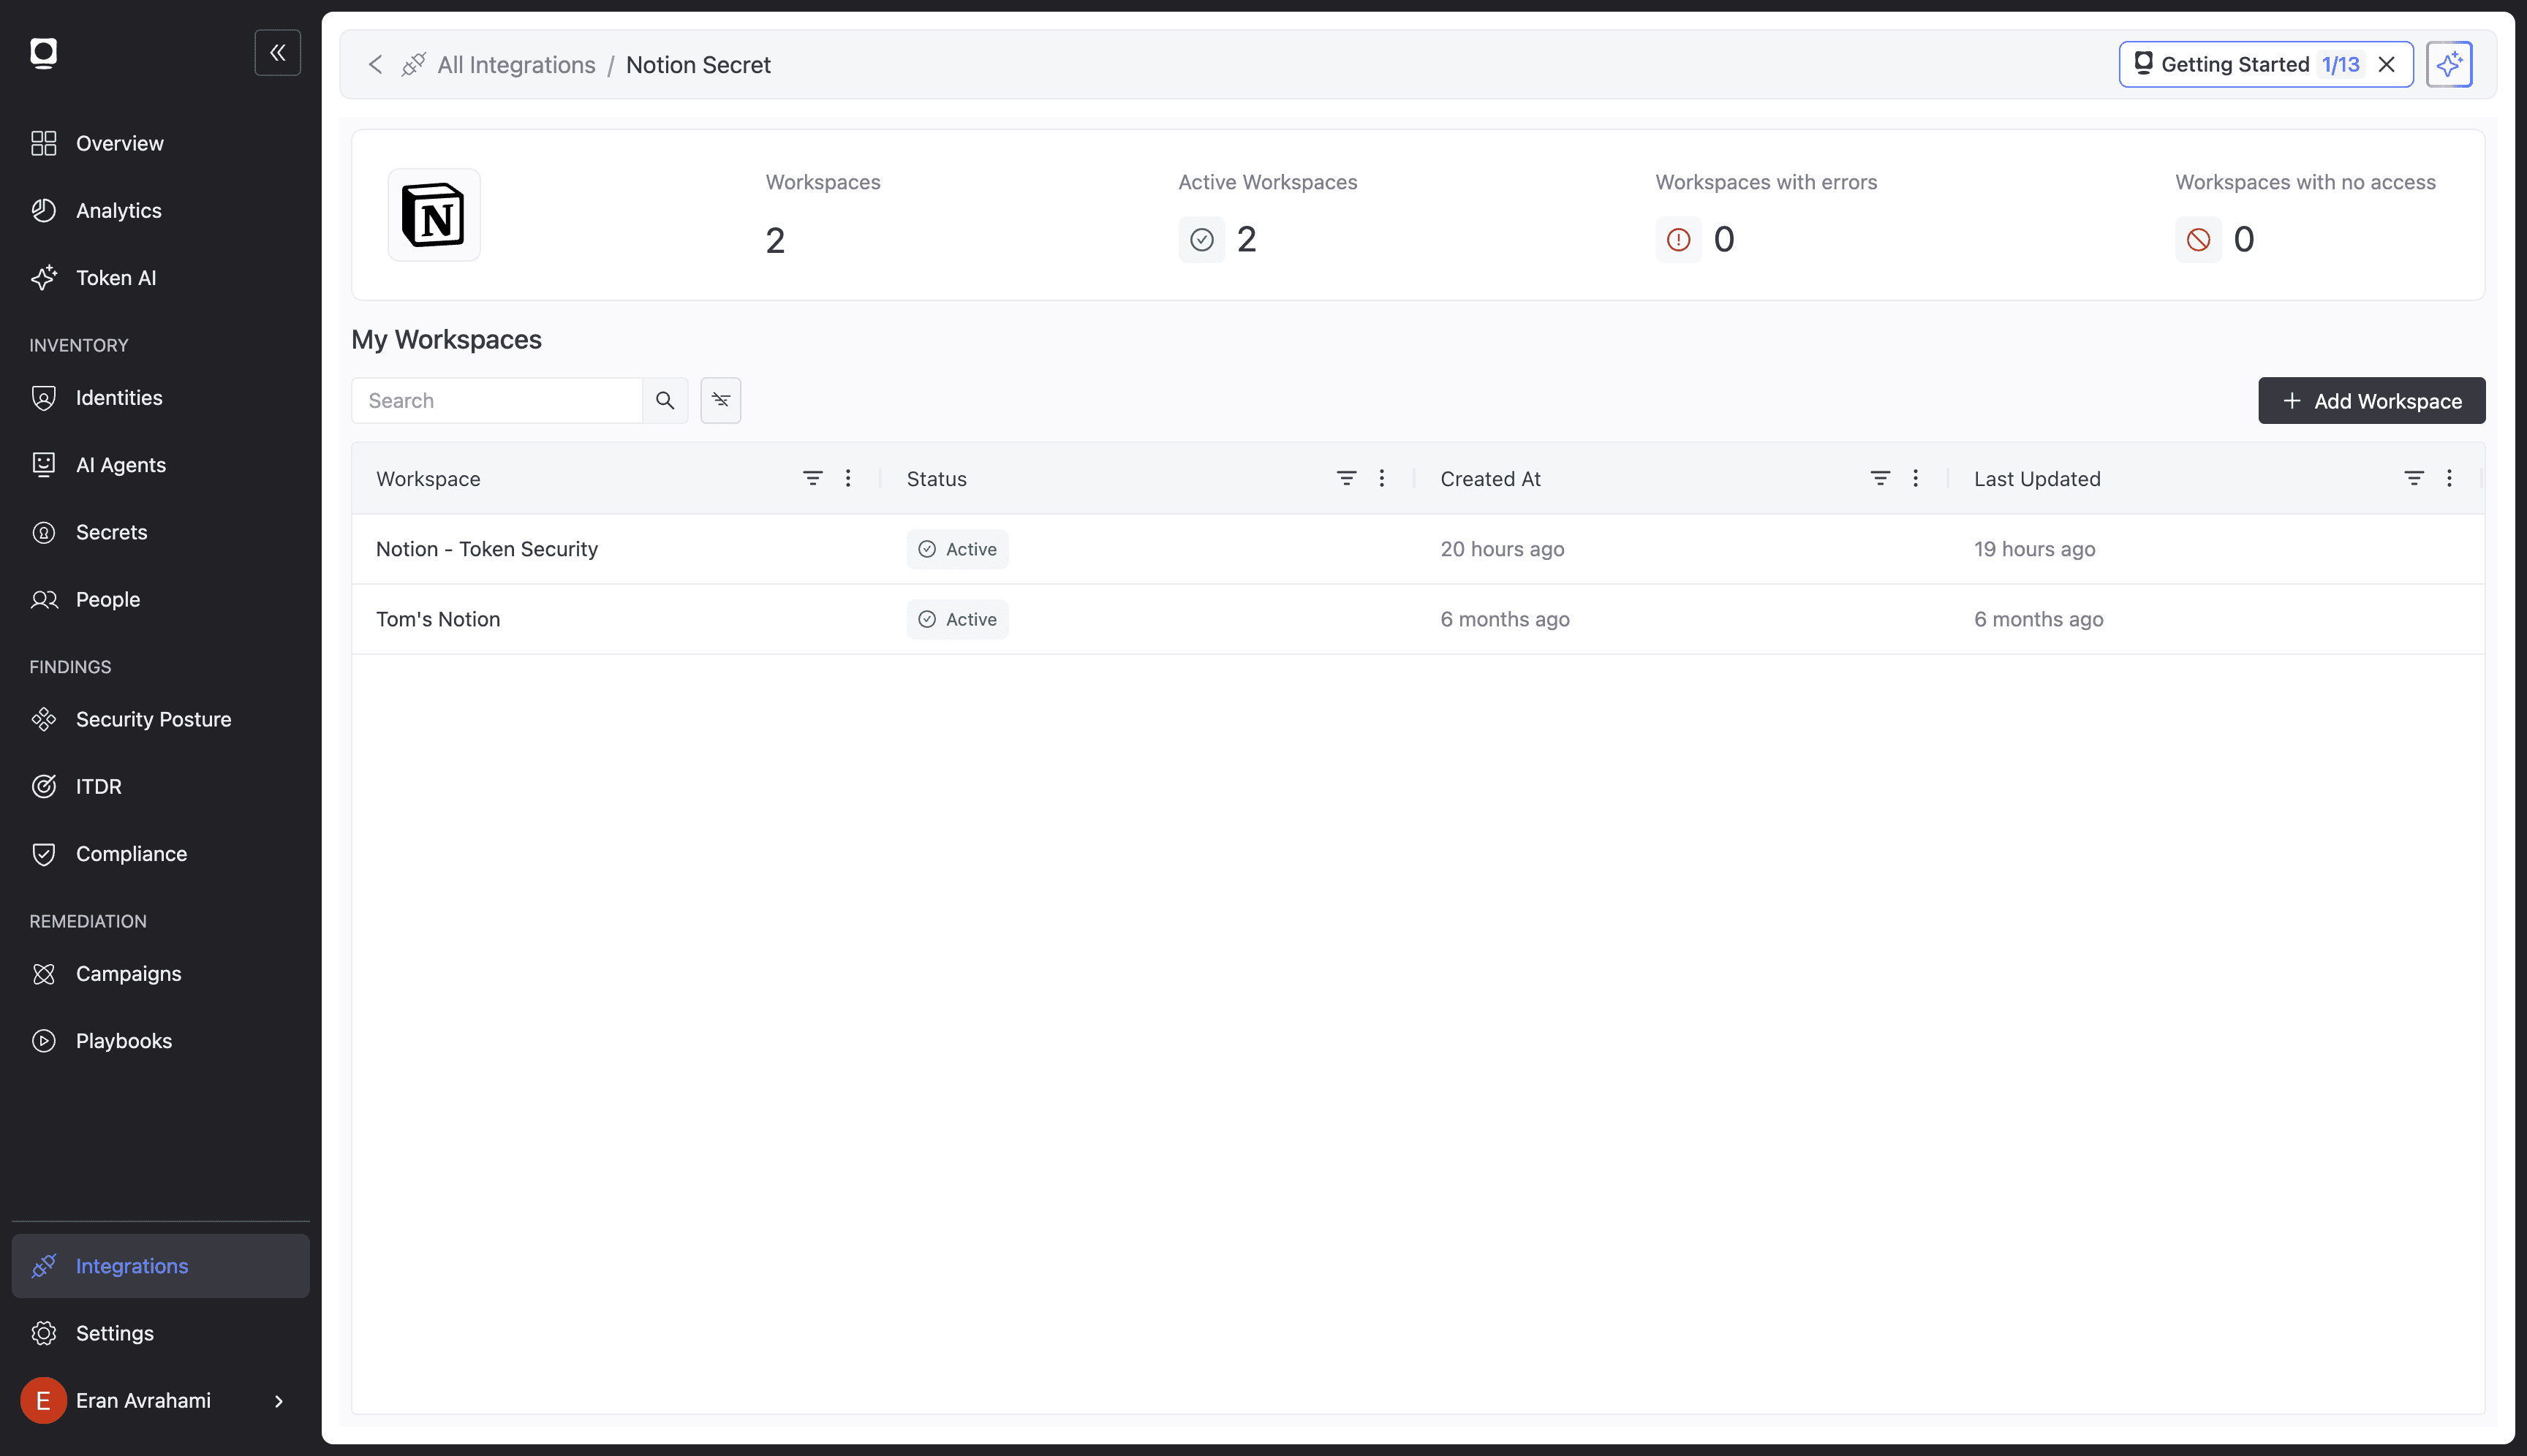Click Add Workspace button
Image resolution: width=2527 pixels, height=1456 pixels.
point(2371,400)
